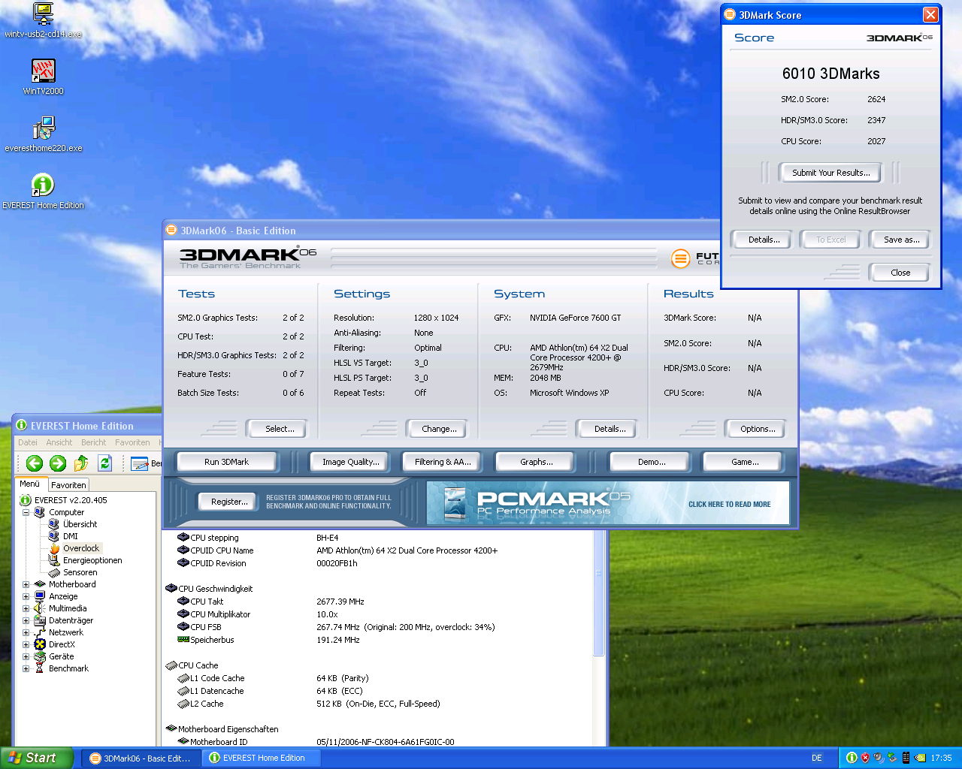This screenshot has width=962, height=769.
Task: Expand the DirectX tree node
Action: 26,644
